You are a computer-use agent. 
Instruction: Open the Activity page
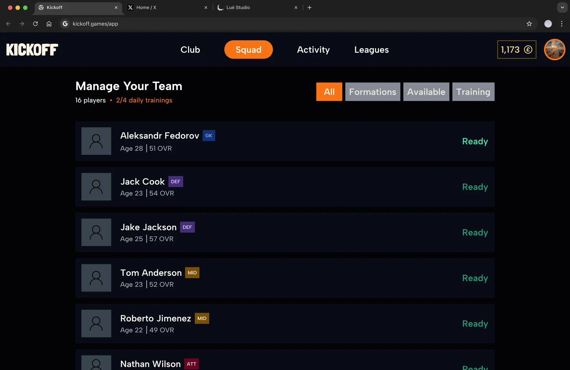(313, 50)
